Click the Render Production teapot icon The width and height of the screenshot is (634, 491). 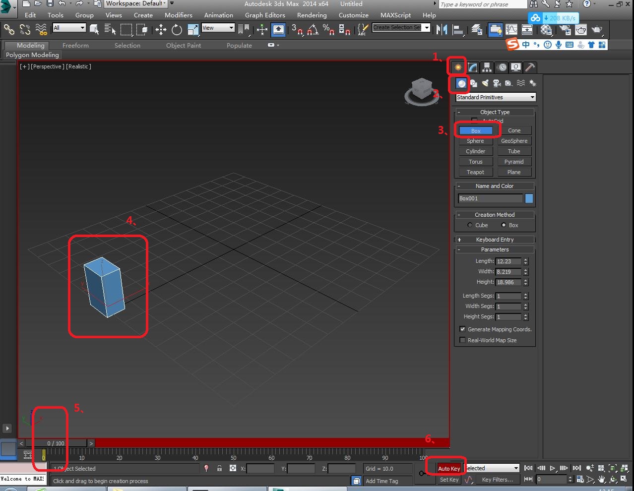(597, 30)
